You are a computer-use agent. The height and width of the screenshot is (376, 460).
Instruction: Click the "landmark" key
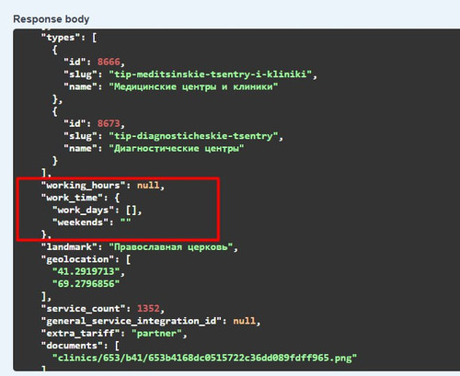click(x=69, y=247)
